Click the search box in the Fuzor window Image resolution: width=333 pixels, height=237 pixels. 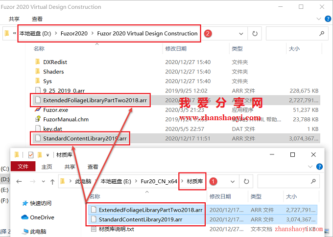(298, 34)
